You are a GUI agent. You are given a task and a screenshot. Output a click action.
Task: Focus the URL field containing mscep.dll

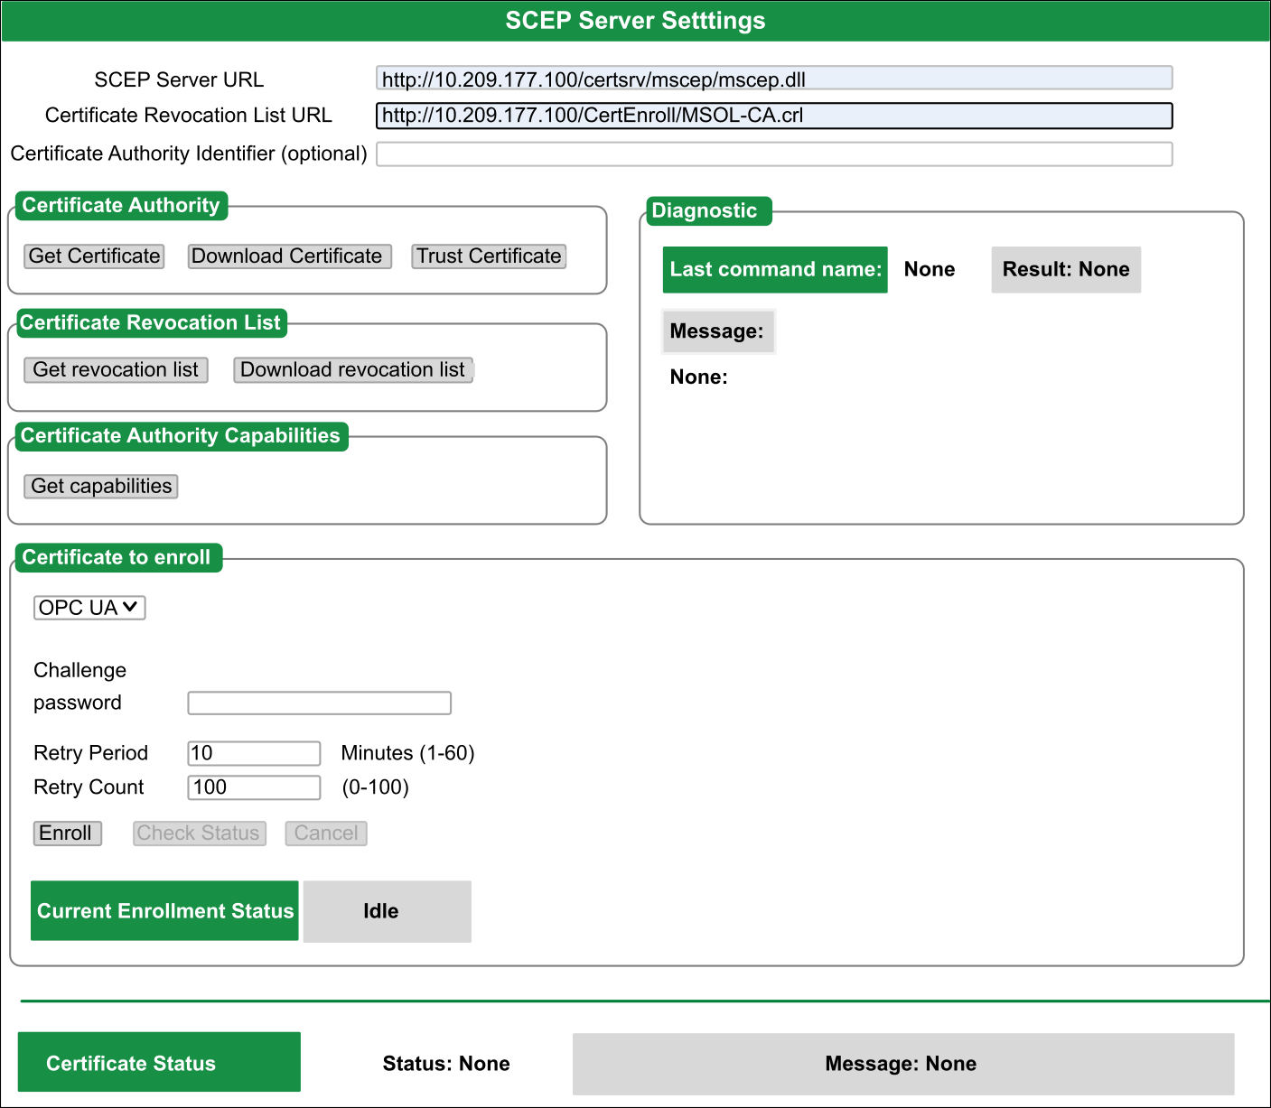point(774,79)
